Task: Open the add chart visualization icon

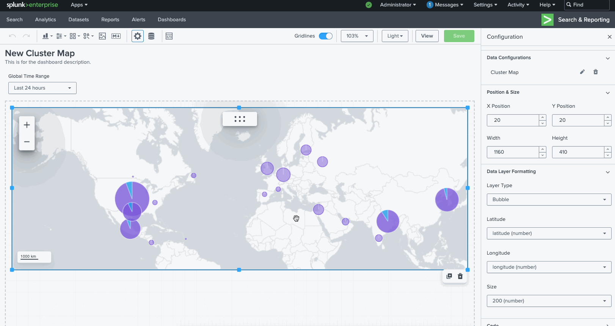Action: pyautogui.click(x=47, y=36)
